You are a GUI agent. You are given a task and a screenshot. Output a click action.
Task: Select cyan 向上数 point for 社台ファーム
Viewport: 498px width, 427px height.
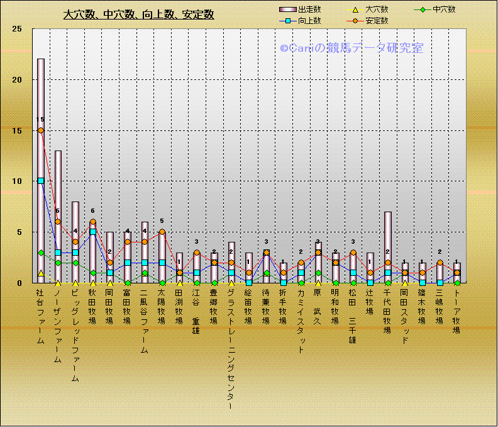[x=41, y=181]
